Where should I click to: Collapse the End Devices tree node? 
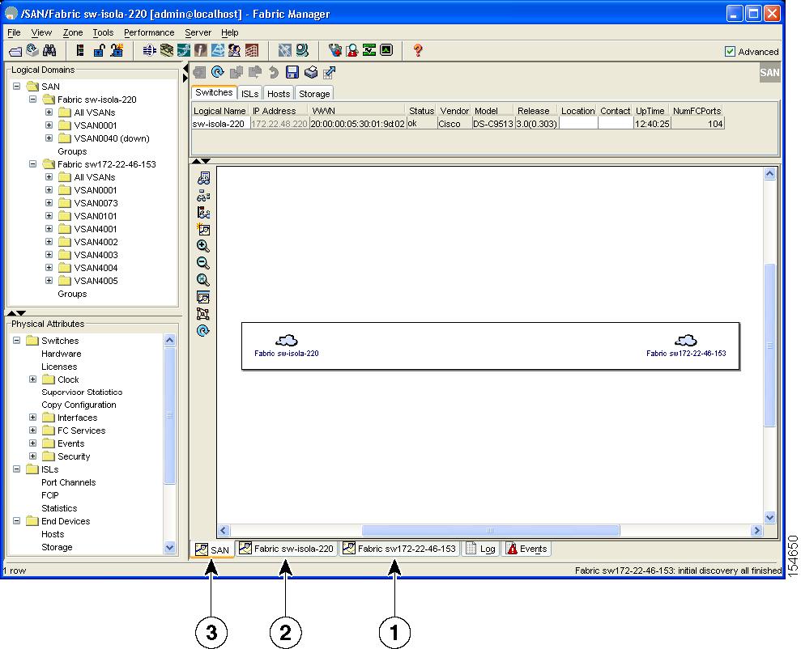tap(17, 521)
